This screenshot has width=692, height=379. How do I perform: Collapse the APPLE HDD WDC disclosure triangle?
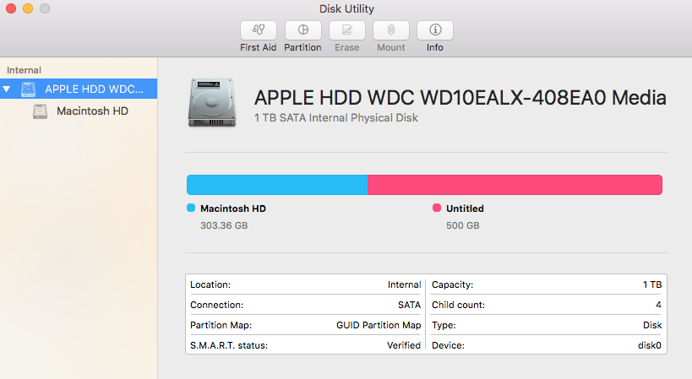point(7,89)
